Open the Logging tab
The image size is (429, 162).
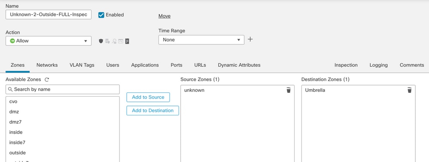pyautogui.click(x=379, y=65)
